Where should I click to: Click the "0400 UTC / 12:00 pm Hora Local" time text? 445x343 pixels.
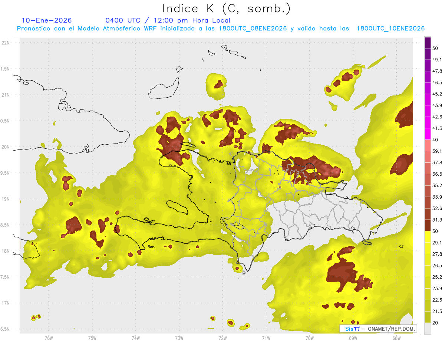[168, 20]
